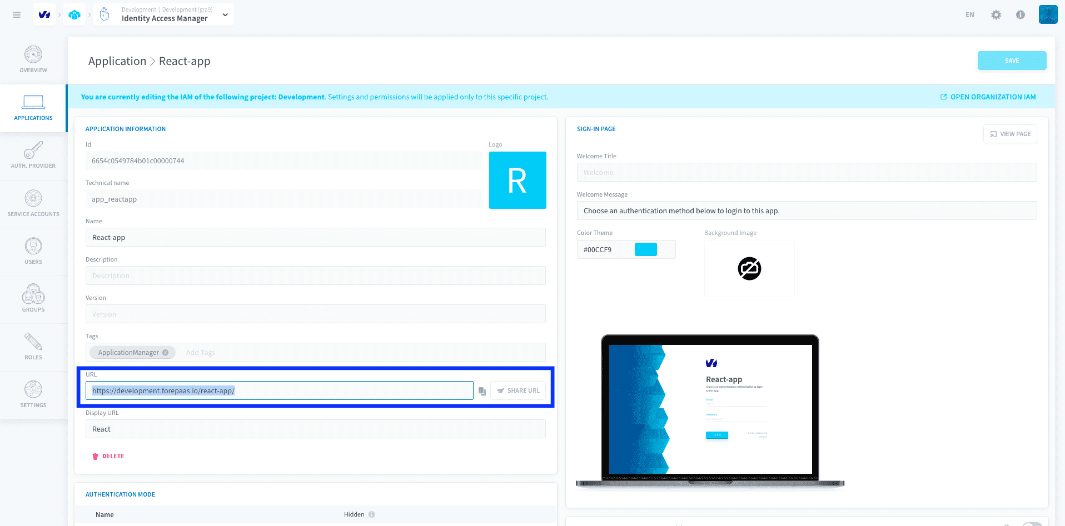Click the Background Image placeholder

(x=749, y=268)
